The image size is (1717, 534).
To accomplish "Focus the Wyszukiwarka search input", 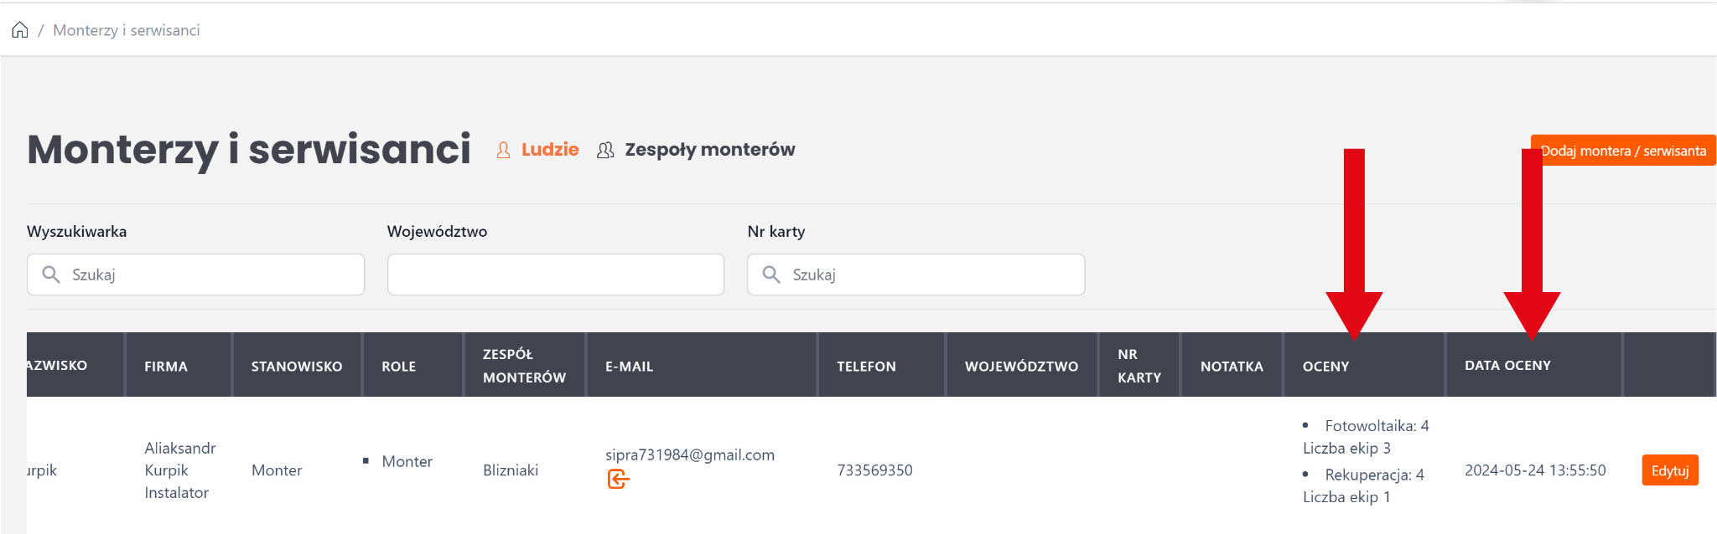I will tap(210, 275).
